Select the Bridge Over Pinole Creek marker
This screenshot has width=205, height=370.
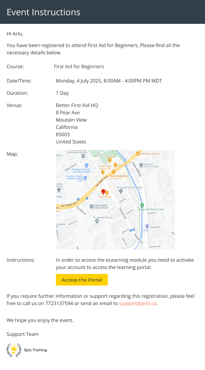[x=142, y=205]
